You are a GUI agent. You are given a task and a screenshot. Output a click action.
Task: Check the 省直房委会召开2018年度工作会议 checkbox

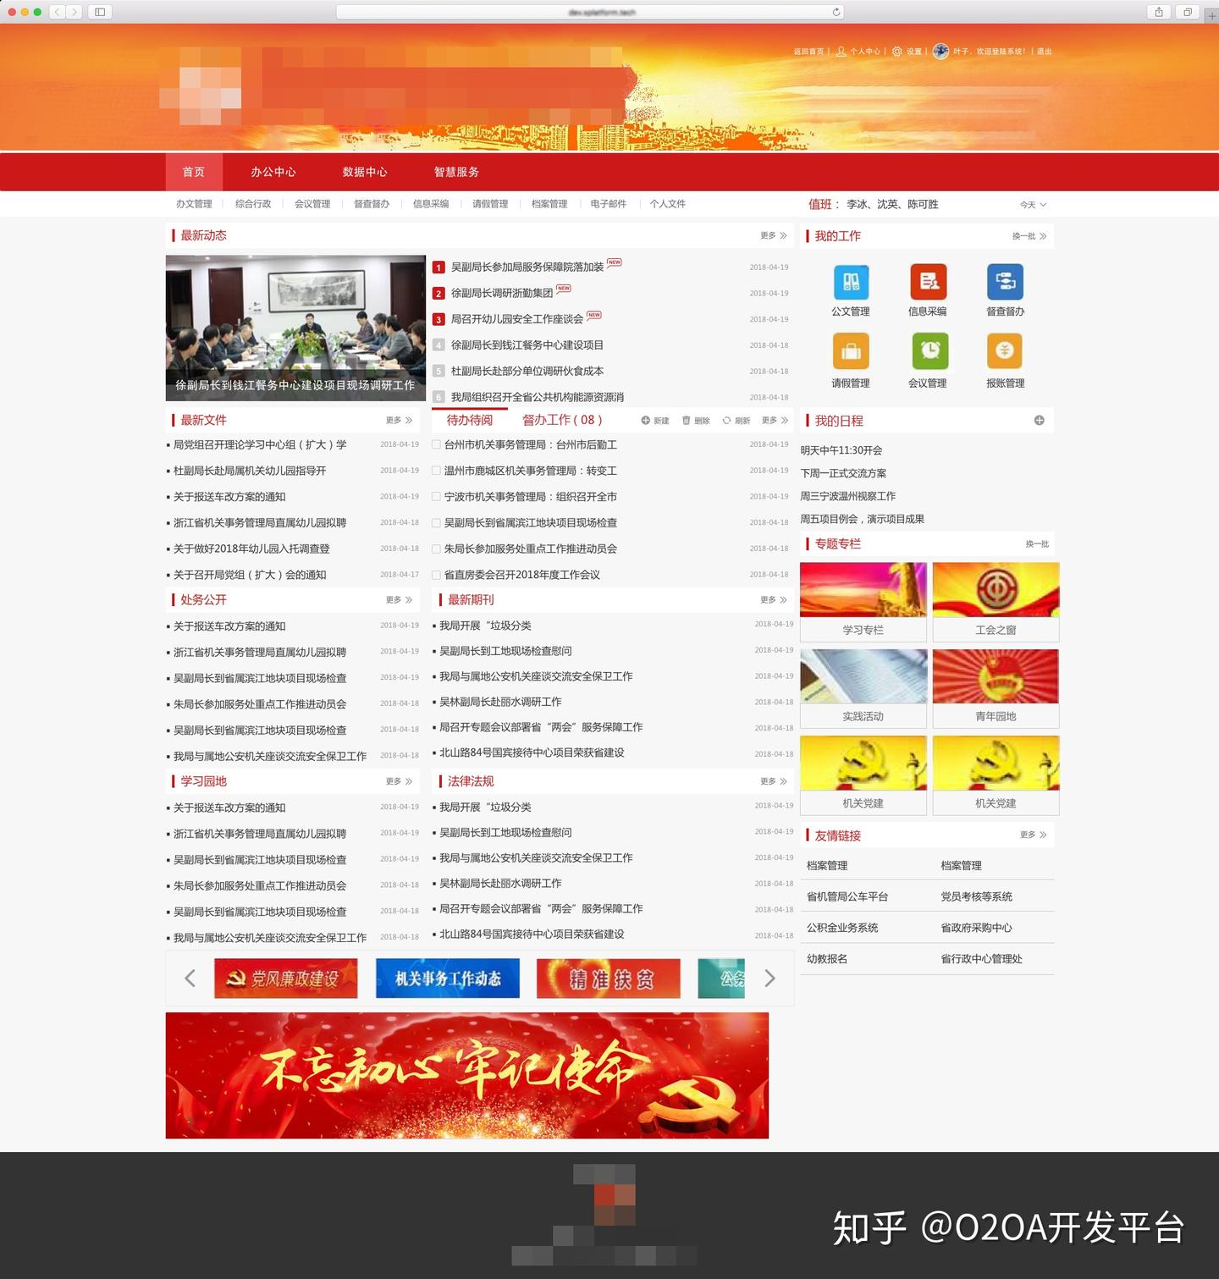435,574
